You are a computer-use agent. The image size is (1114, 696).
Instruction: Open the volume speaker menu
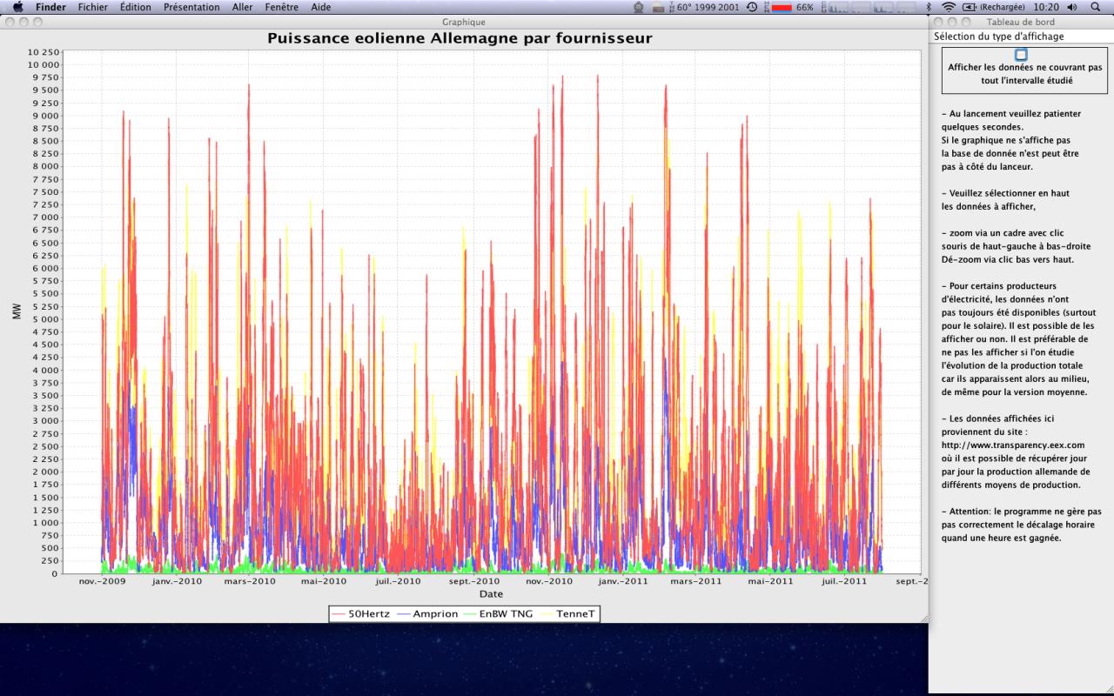click(1071, 7)
